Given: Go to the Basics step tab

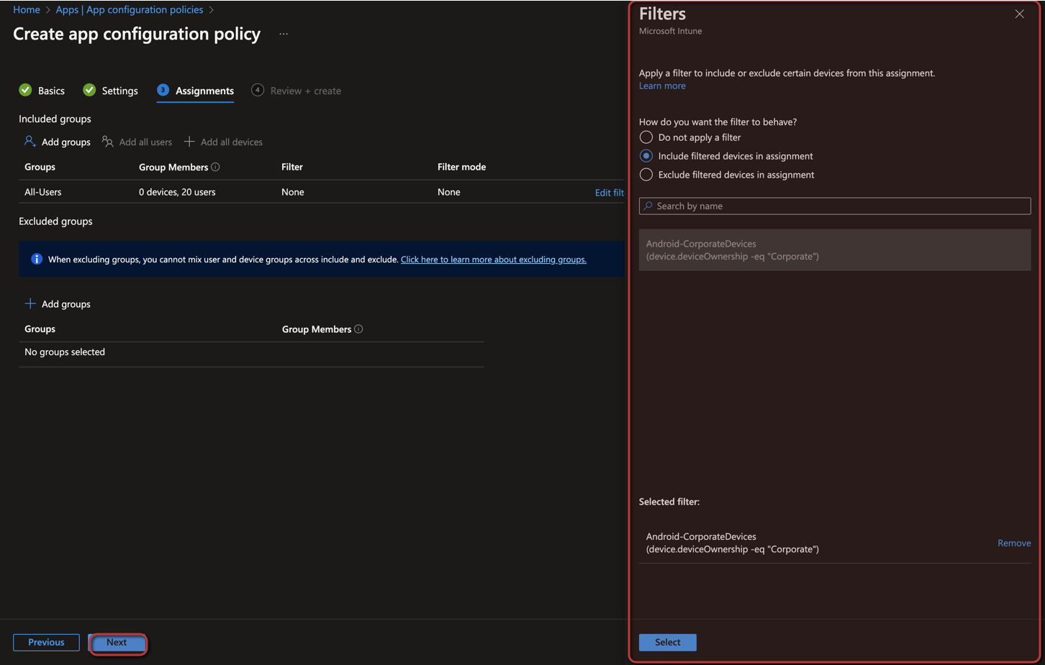Looking at the screenshot, I should click(42, 91).
